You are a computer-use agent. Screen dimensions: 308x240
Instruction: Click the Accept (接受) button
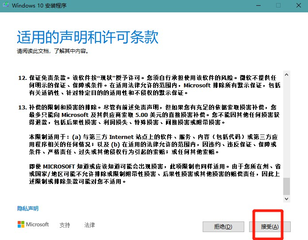pos(269,227)
